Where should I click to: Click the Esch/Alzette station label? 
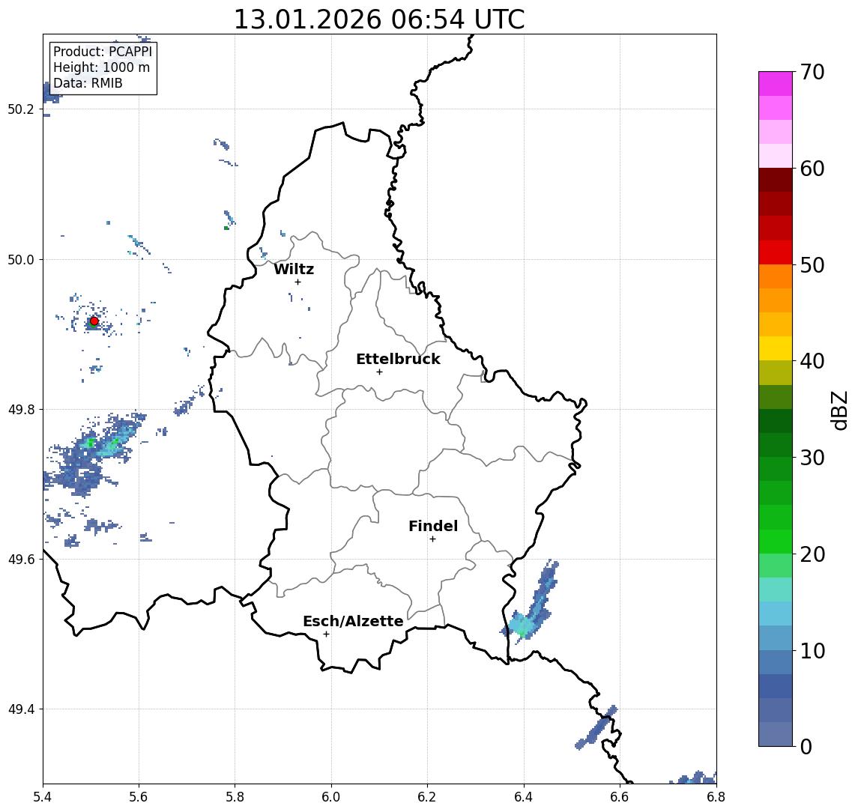pyautogui.click(x=353, y=621)
